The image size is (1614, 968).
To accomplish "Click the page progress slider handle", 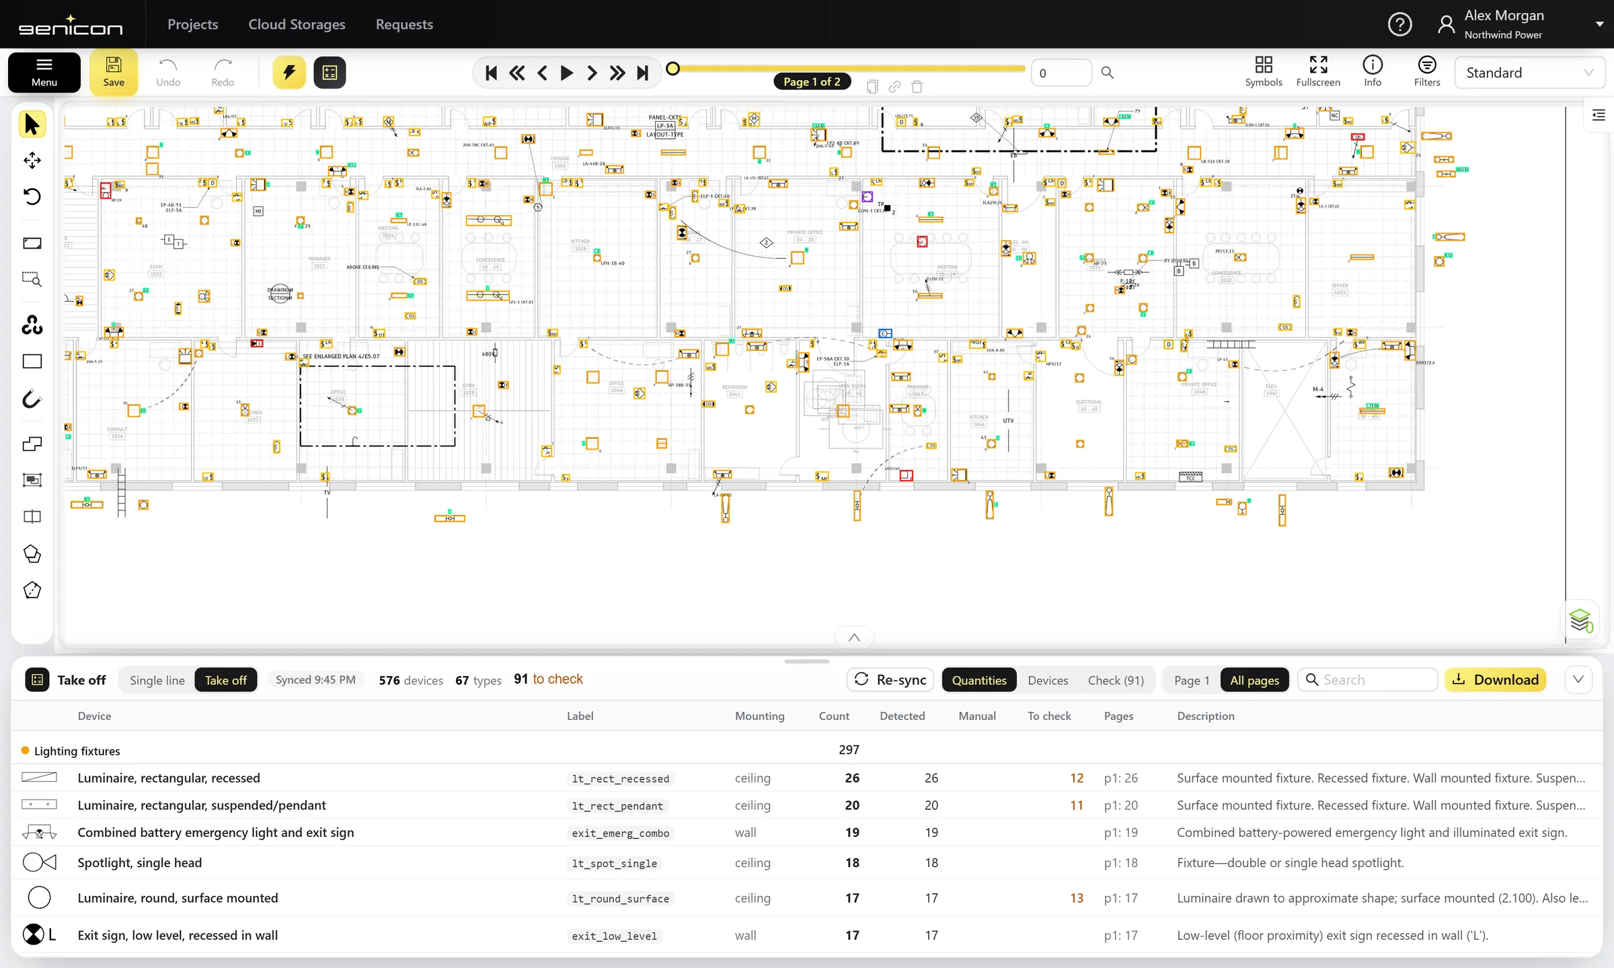I will click(x=672, y=69).
